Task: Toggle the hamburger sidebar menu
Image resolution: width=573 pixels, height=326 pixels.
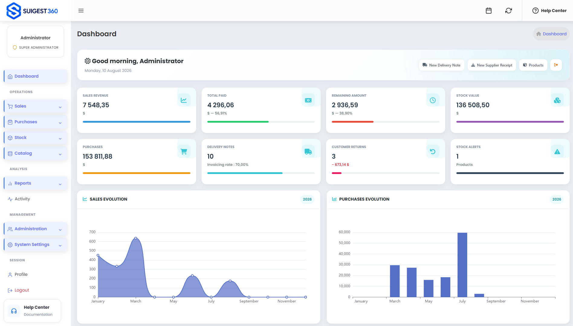Action: (81, 11)
